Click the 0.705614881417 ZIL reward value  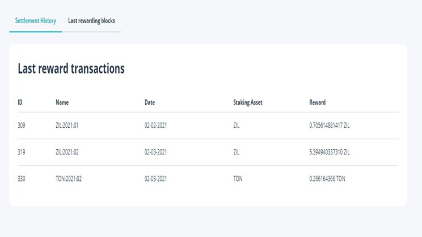330,126
